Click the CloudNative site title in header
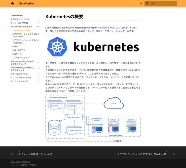The height and width of the screenshot is (168, 186). click(26, 4)
